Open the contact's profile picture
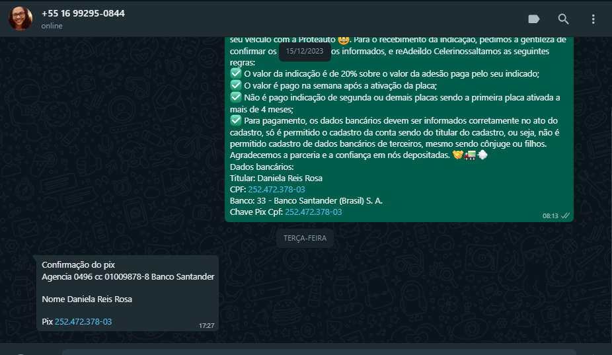This screenshot has height=355, width=612. (20, 19)
